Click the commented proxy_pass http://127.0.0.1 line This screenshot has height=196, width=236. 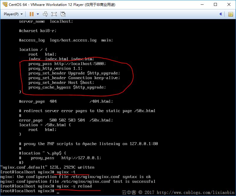[60, 158]
